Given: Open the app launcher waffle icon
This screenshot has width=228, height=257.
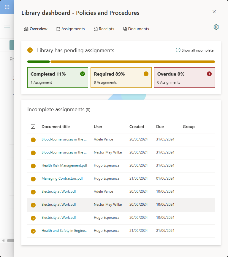Looking at the screenshot, I should [x=7, y=7].
